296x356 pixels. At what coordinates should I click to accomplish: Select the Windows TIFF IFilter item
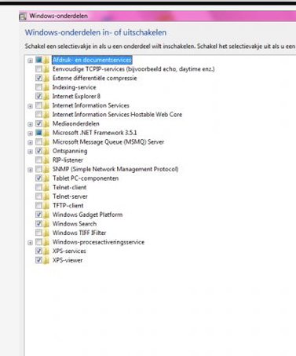tap(79, 233)
